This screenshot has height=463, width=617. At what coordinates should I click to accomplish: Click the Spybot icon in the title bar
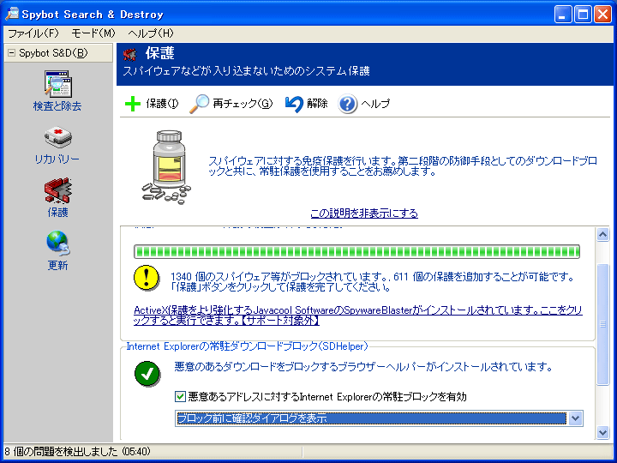click(x=12, y=15)
